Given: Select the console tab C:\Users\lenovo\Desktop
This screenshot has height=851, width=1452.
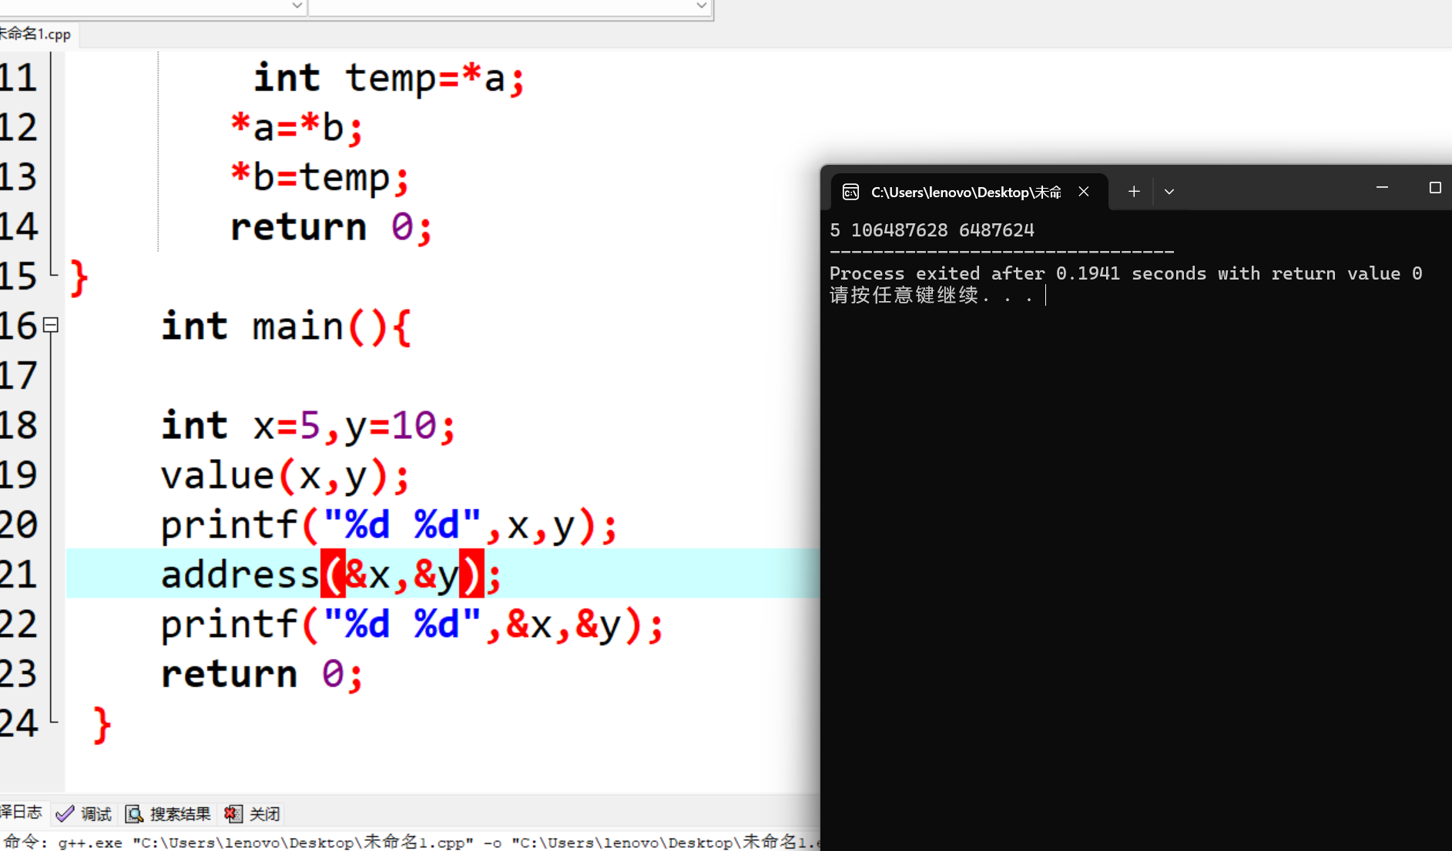Looking at the screenshot, I should (970, 192).
